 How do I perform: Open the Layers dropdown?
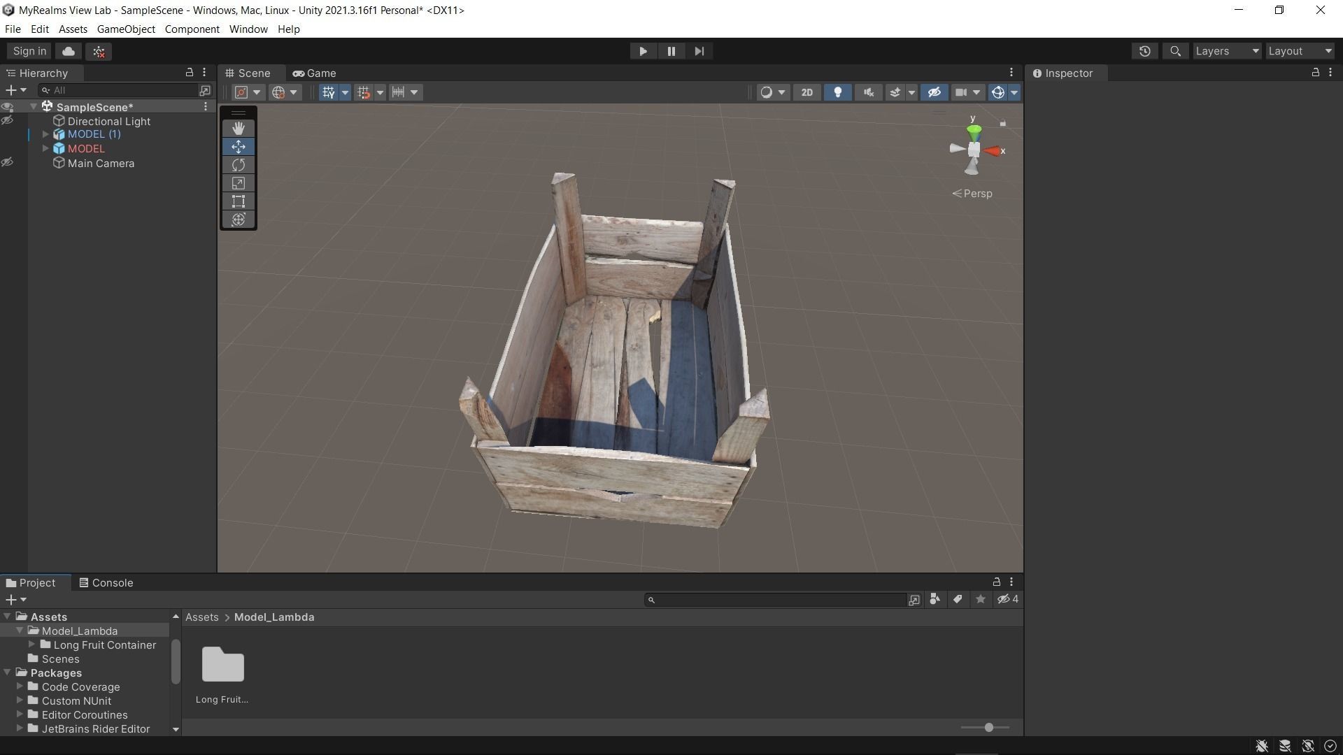(1226, 51)
